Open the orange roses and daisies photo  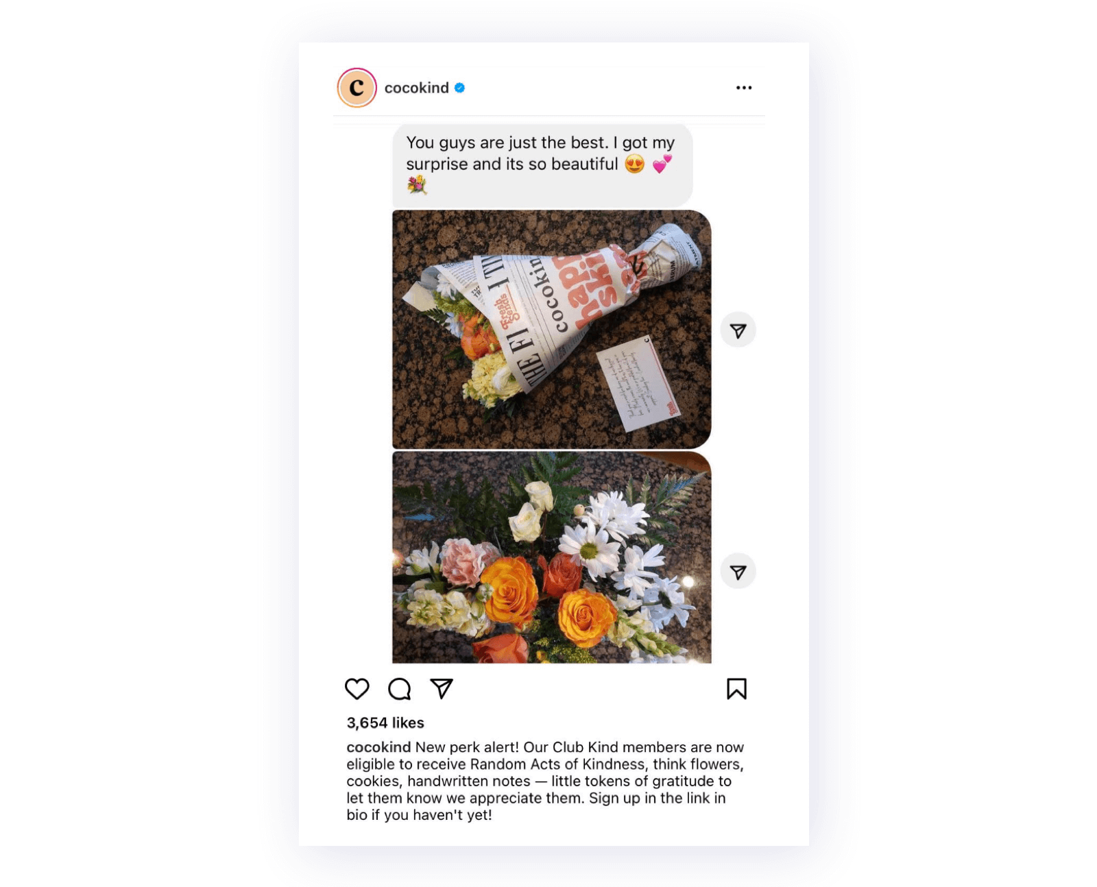[551, 557]
